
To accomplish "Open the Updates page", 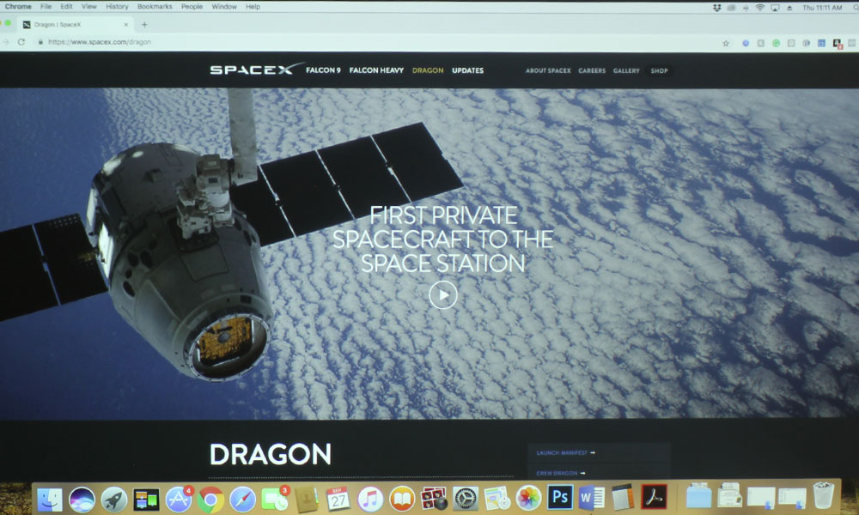I will [x=467, y=70].
